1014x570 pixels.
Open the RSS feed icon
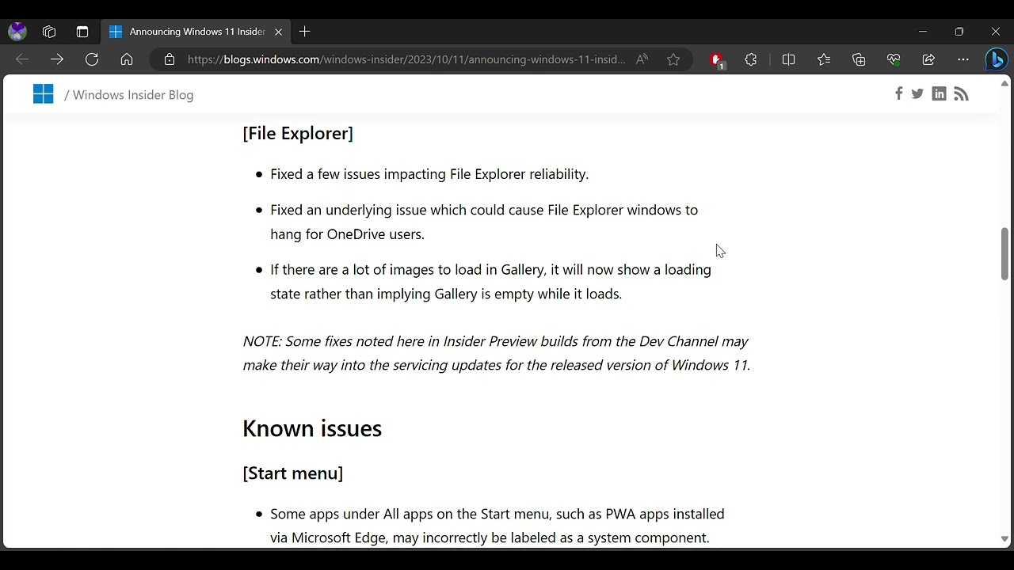961,94
